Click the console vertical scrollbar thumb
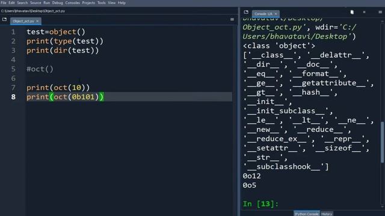 pos(383,142)
